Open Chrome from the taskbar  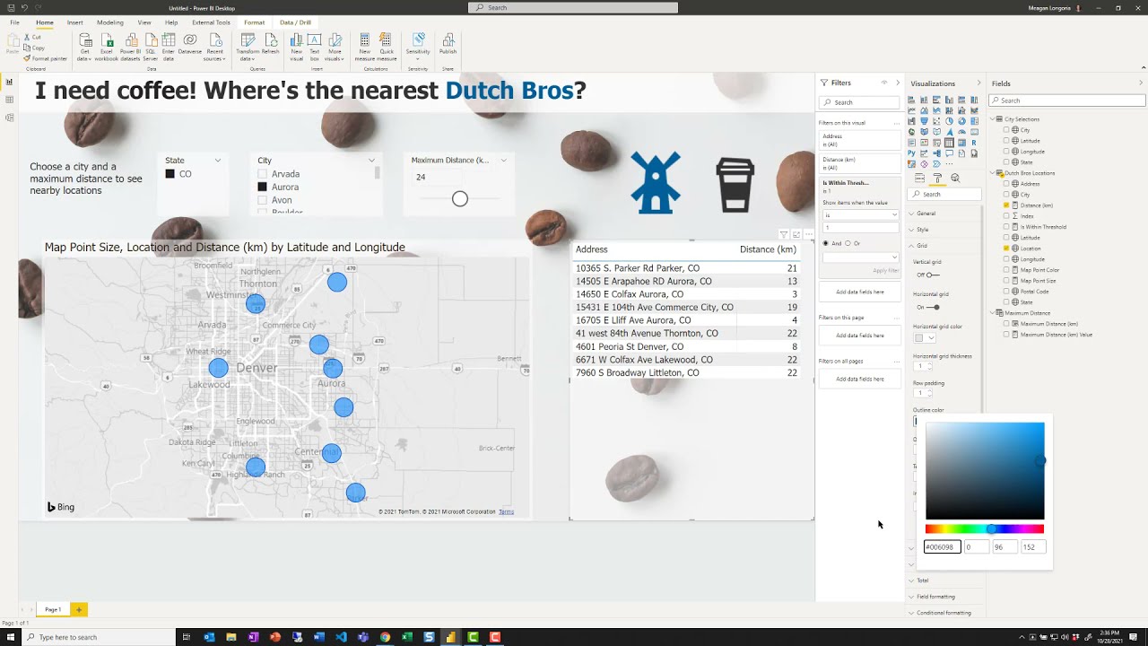click(x=385, y=637)
